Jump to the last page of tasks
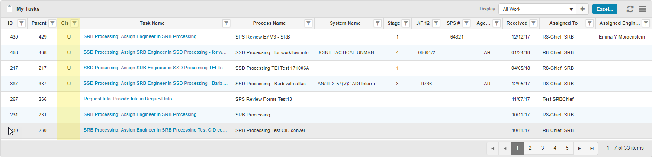The height and width of the screenshot is (158, 652). (592, 148)
